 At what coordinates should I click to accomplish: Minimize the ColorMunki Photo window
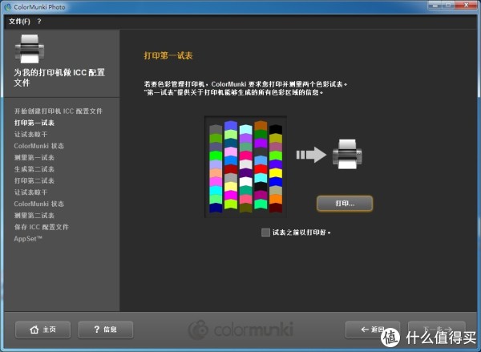435,6
